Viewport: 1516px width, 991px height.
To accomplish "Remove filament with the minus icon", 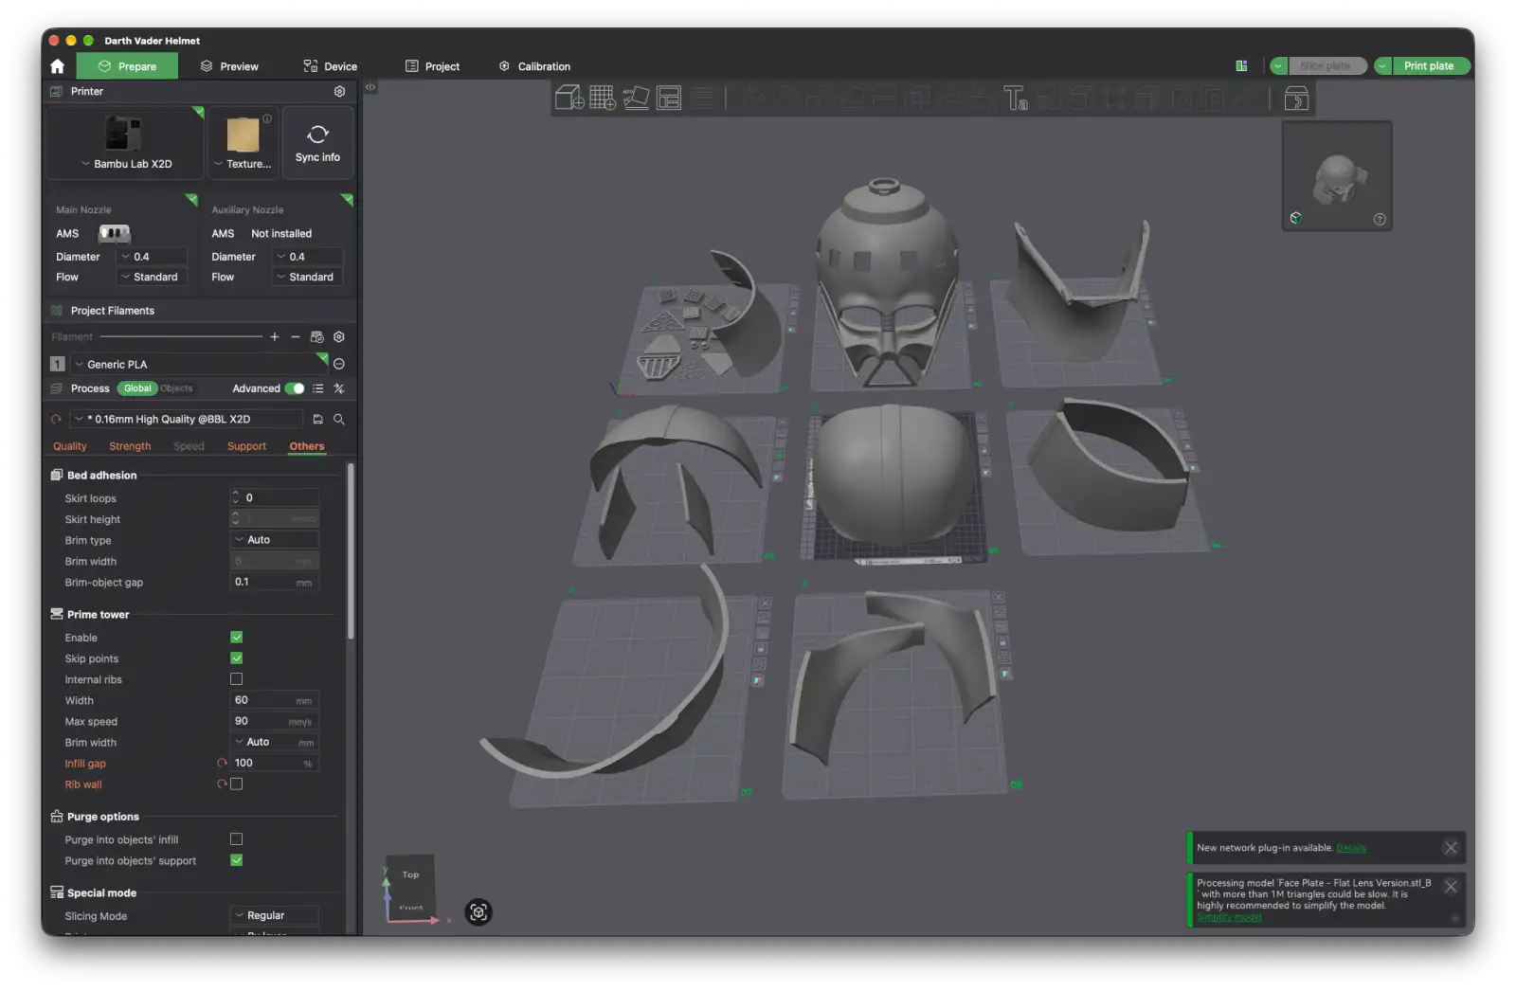I will [x=296, y=337].
